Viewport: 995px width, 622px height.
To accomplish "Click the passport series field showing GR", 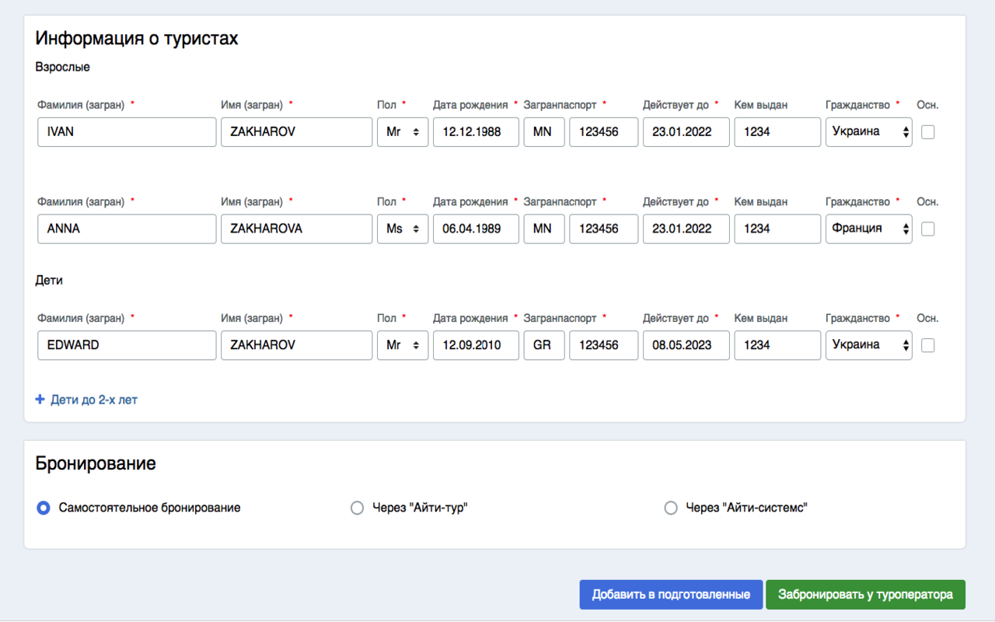I will click(x=544, y=345).
